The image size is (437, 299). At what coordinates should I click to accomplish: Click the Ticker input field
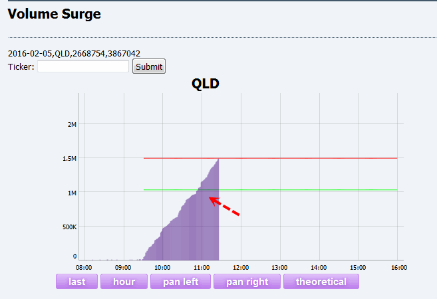click(x=83, y=66)
